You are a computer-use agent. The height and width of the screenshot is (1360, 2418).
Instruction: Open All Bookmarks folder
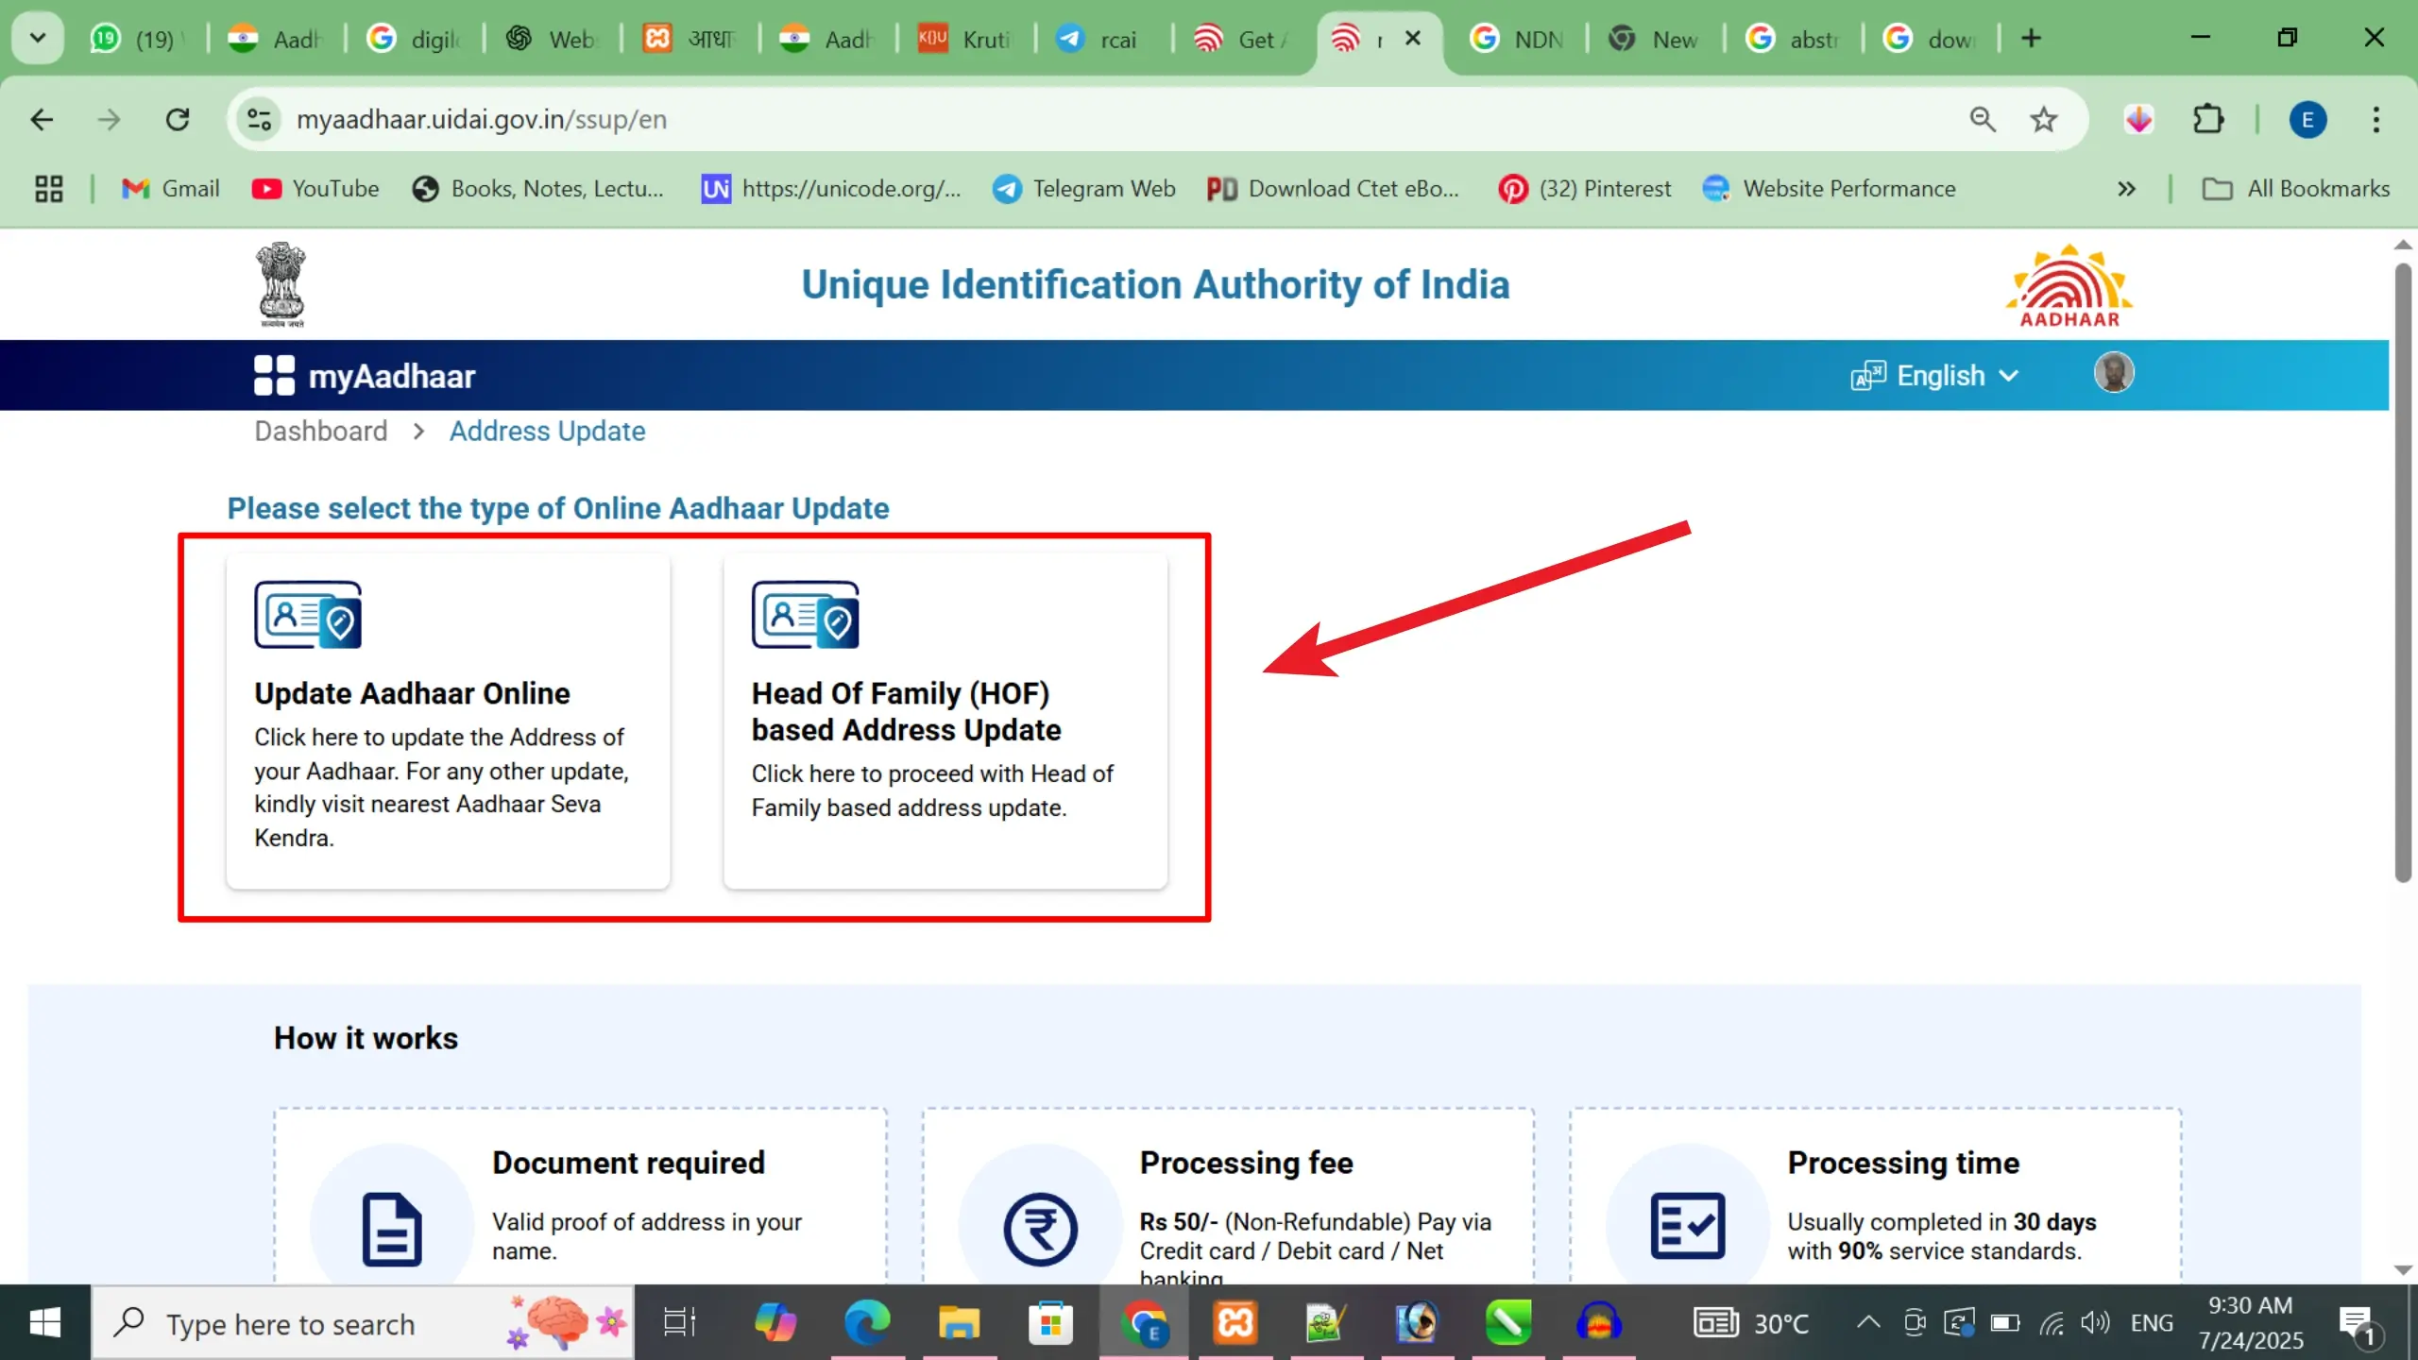(2295, 189)
